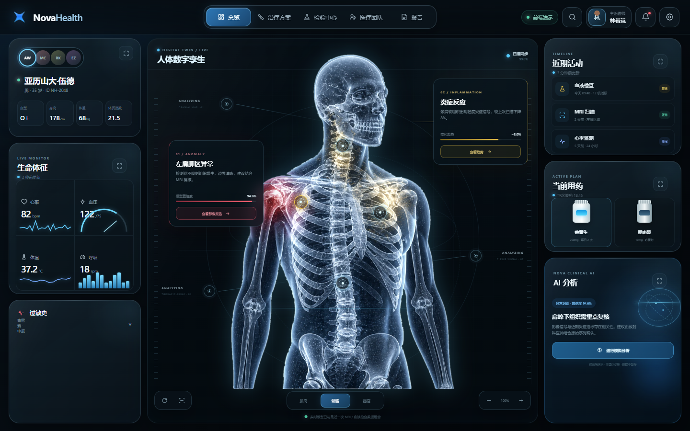Select the second medication bottle card
690x431 pixels.
(x=644, y=222)
